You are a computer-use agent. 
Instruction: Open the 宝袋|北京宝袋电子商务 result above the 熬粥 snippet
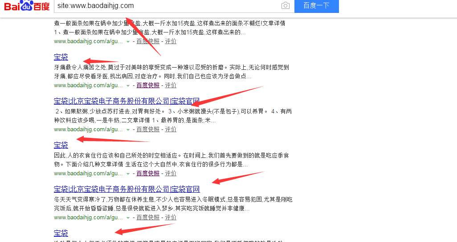pyautogui.click(x=127, y=101)
